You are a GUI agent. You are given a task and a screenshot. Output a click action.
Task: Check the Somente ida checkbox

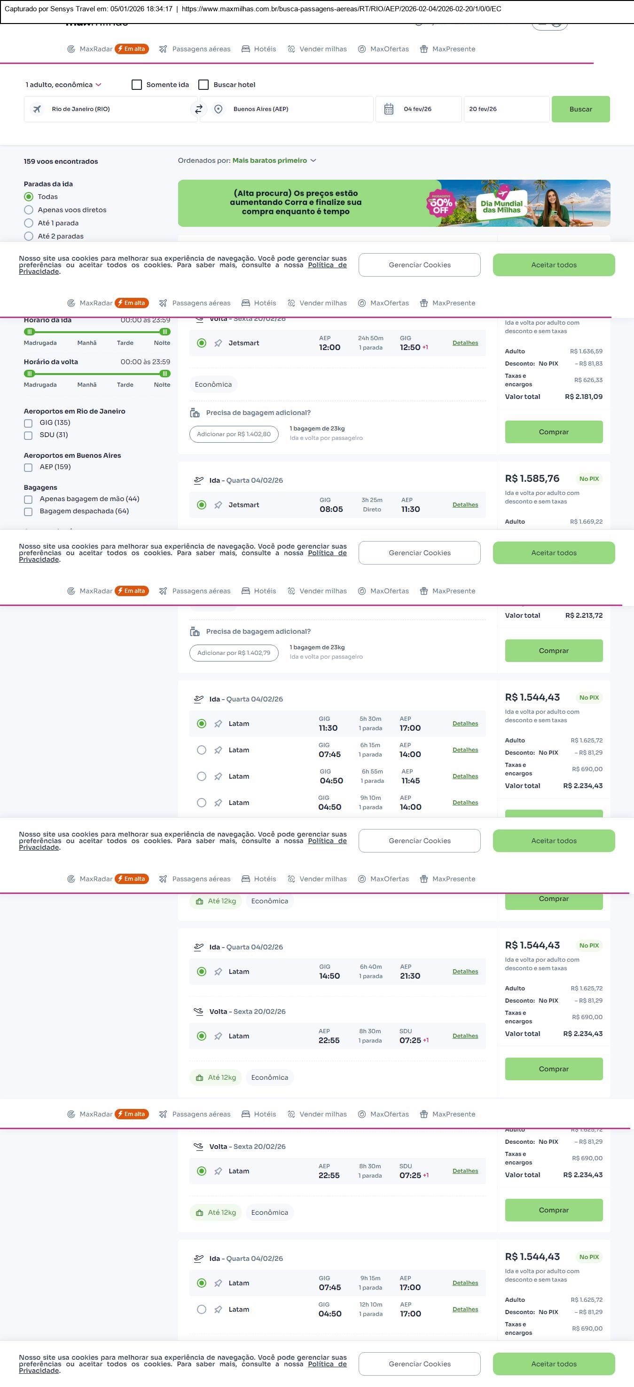pyautogui.click(x=137, y=85)
